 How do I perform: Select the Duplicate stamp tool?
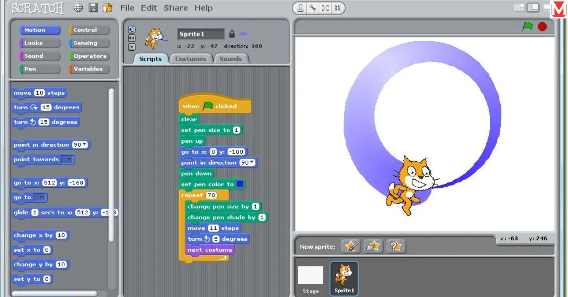tap(301, 8)
